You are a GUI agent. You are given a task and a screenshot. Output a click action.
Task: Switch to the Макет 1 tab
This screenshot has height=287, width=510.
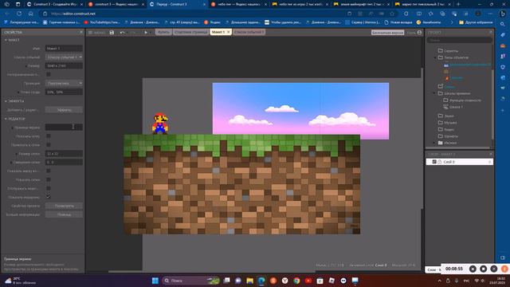tap(218, 32)
